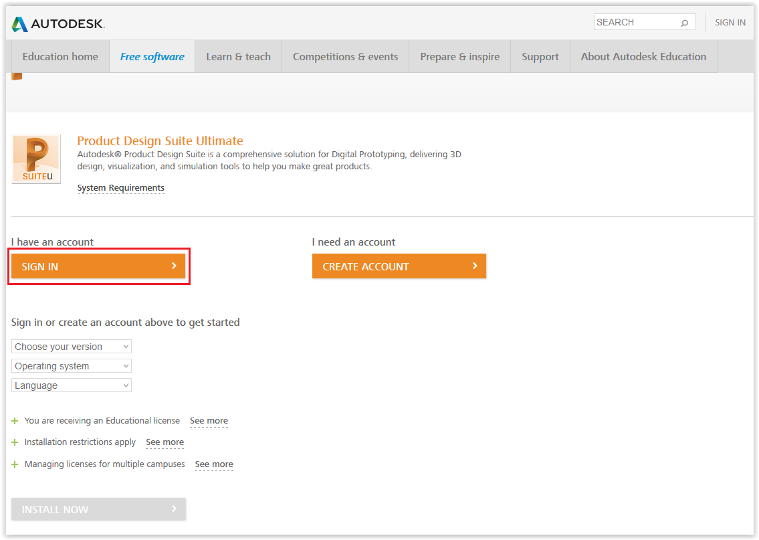Open Choose your version dropdown

(x=71, y=346)
